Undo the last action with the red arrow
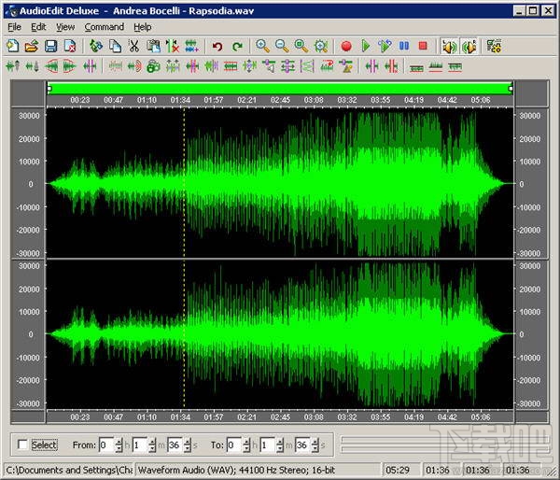The image size is (560, 480). pyautogui.click(x=217, y=46)
